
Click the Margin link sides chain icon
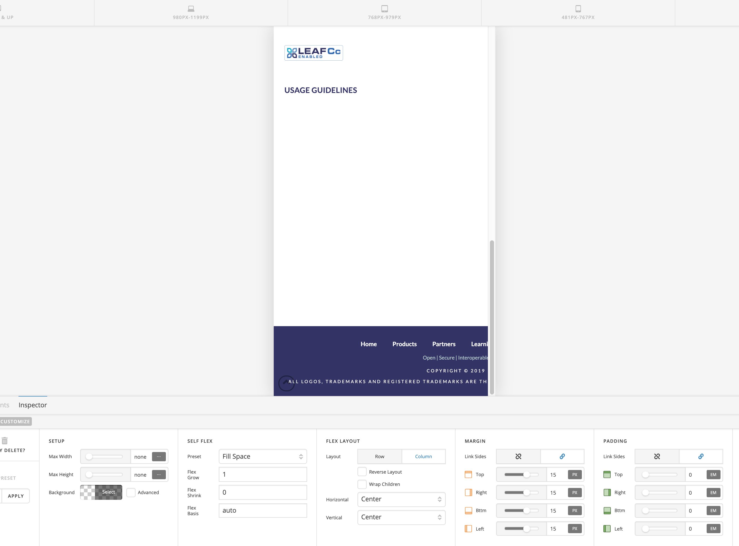tap(562, 456)
